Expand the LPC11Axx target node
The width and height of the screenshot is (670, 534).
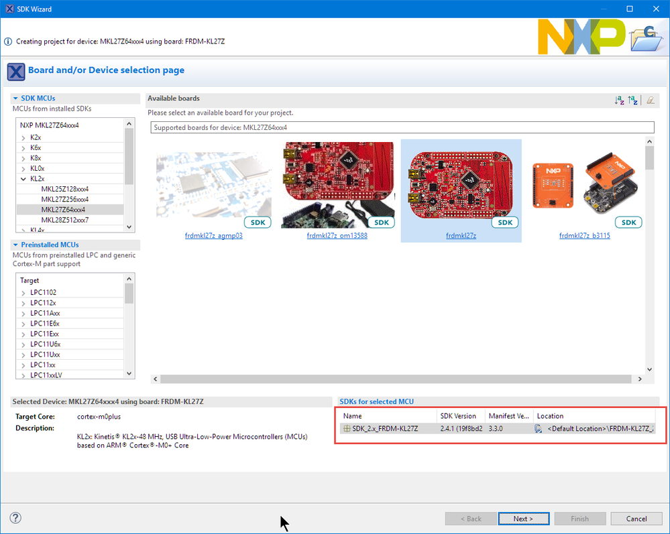click(23, 314)
